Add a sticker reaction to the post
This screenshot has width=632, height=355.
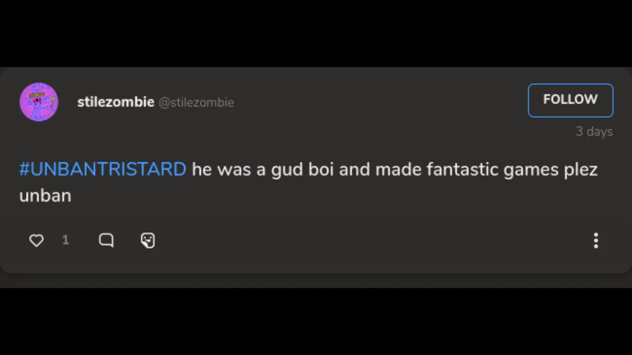pos(147,241)
